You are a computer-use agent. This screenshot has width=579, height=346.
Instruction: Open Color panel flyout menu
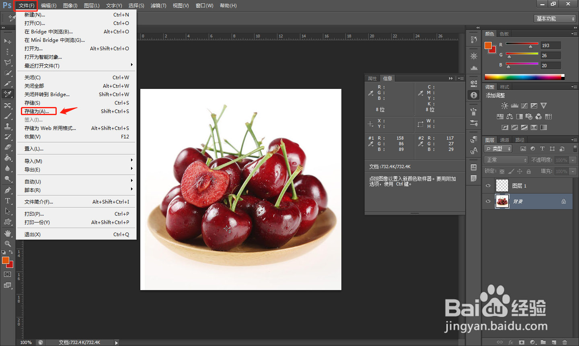point(574,34)
